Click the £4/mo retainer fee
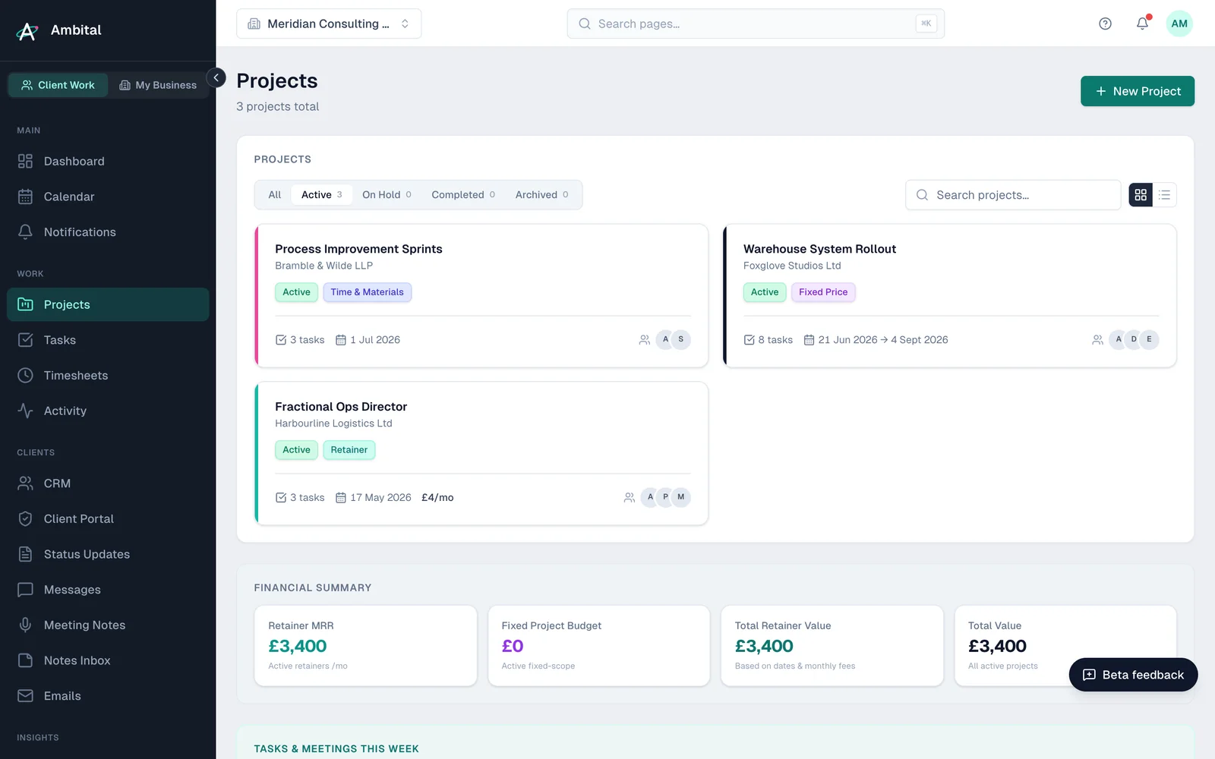Viewport: 1215px width, 759px height. [x=437, y=498]
